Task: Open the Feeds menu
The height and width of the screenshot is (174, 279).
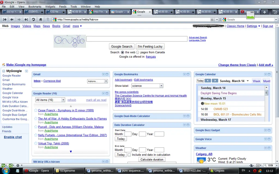Action: click(63, 7)
